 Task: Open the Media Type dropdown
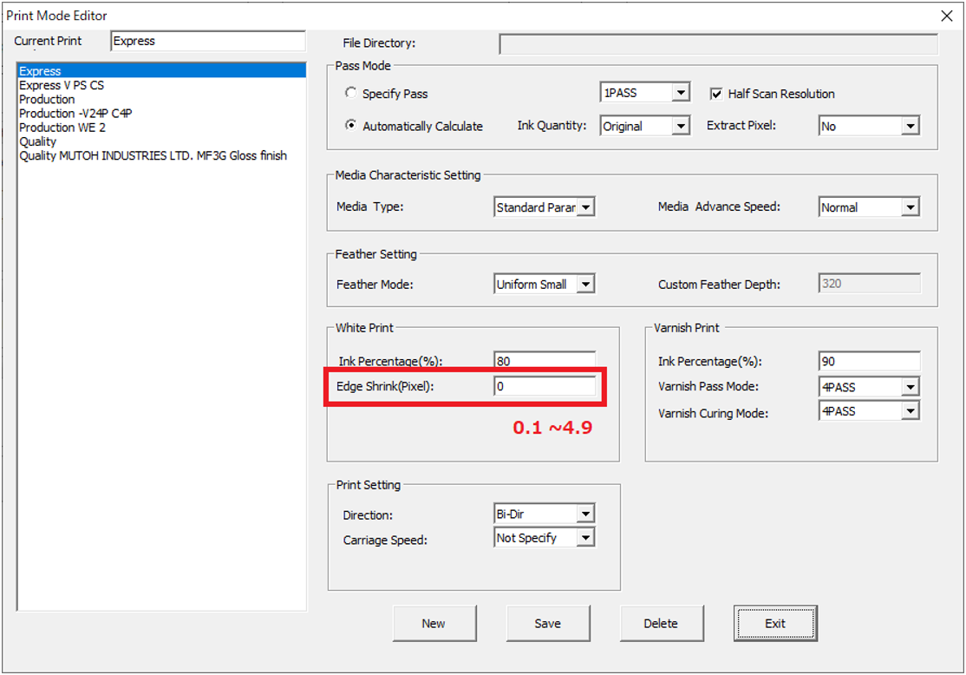point(586,208)
